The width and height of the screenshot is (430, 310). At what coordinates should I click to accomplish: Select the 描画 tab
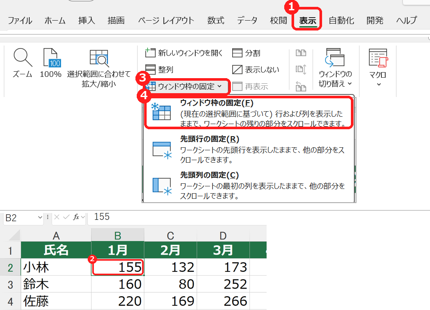pos(116,21)
